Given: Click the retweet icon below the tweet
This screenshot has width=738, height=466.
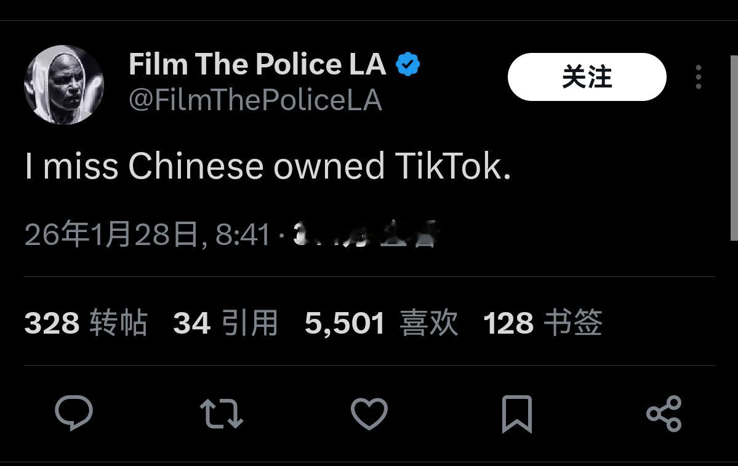Looking at the screenshot, I should click(222, 414).
